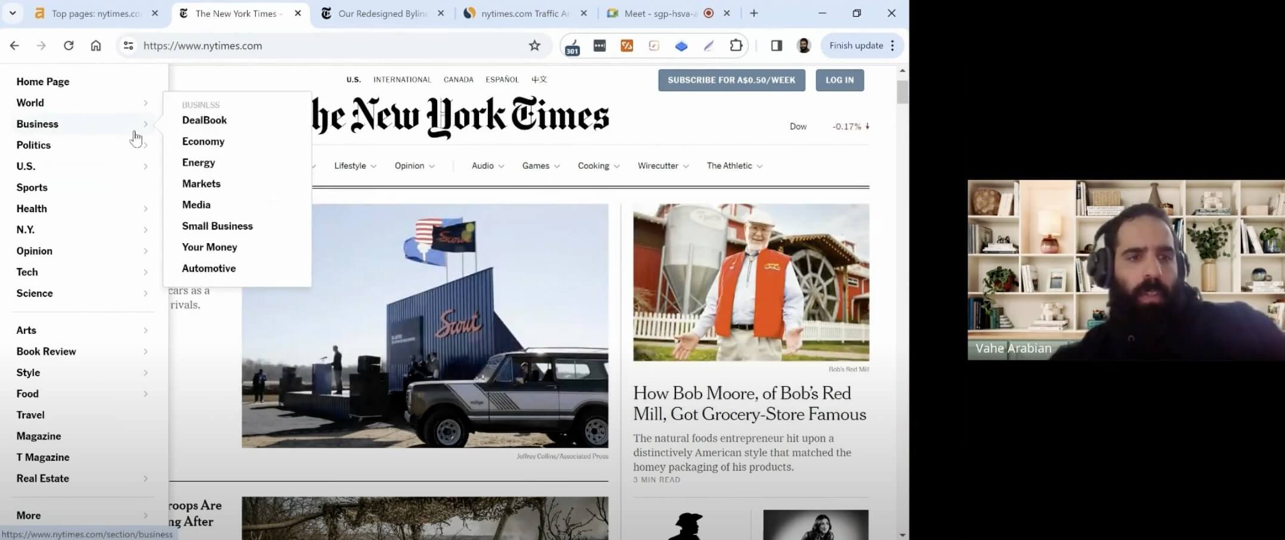Choose Small Business in the submenu
The width and height of the screenshot is (1285, 540).
coord(217,226)
